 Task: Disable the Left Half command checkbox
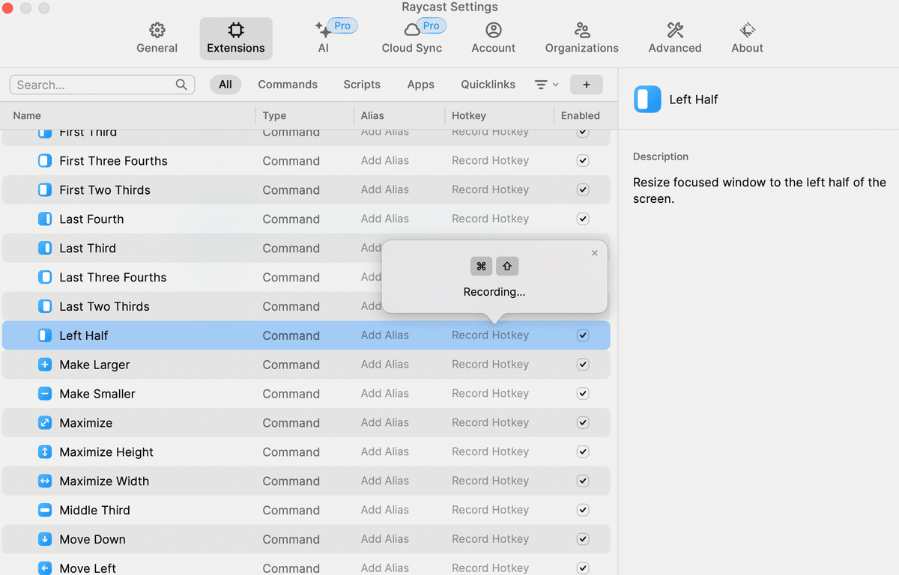[x=583, y=335]
